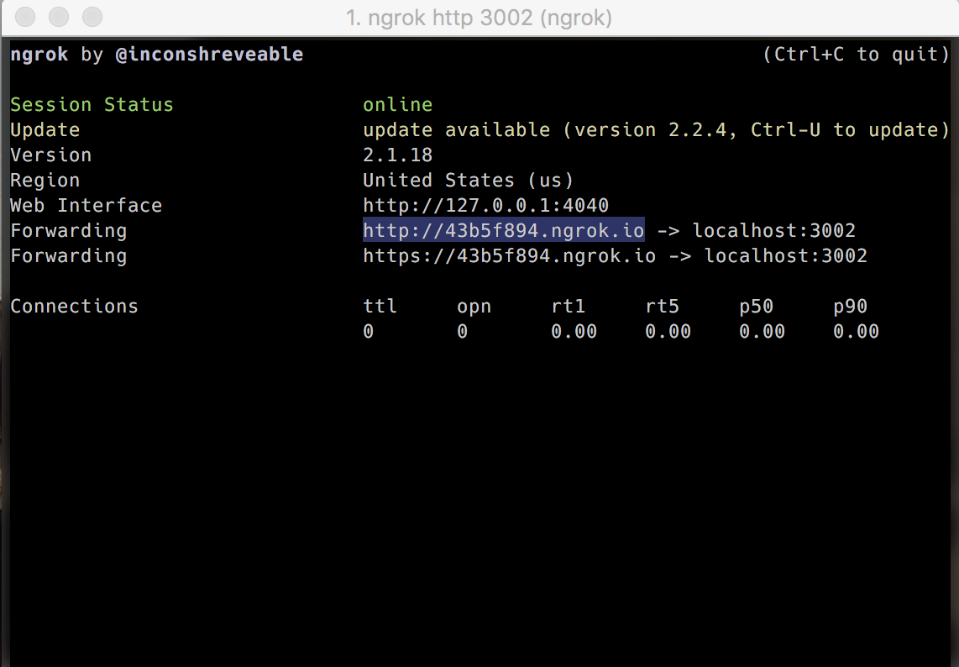Click the https://43b5f894.ngrok.io forwarding URL
959x667 pixels.
[509, 255]
